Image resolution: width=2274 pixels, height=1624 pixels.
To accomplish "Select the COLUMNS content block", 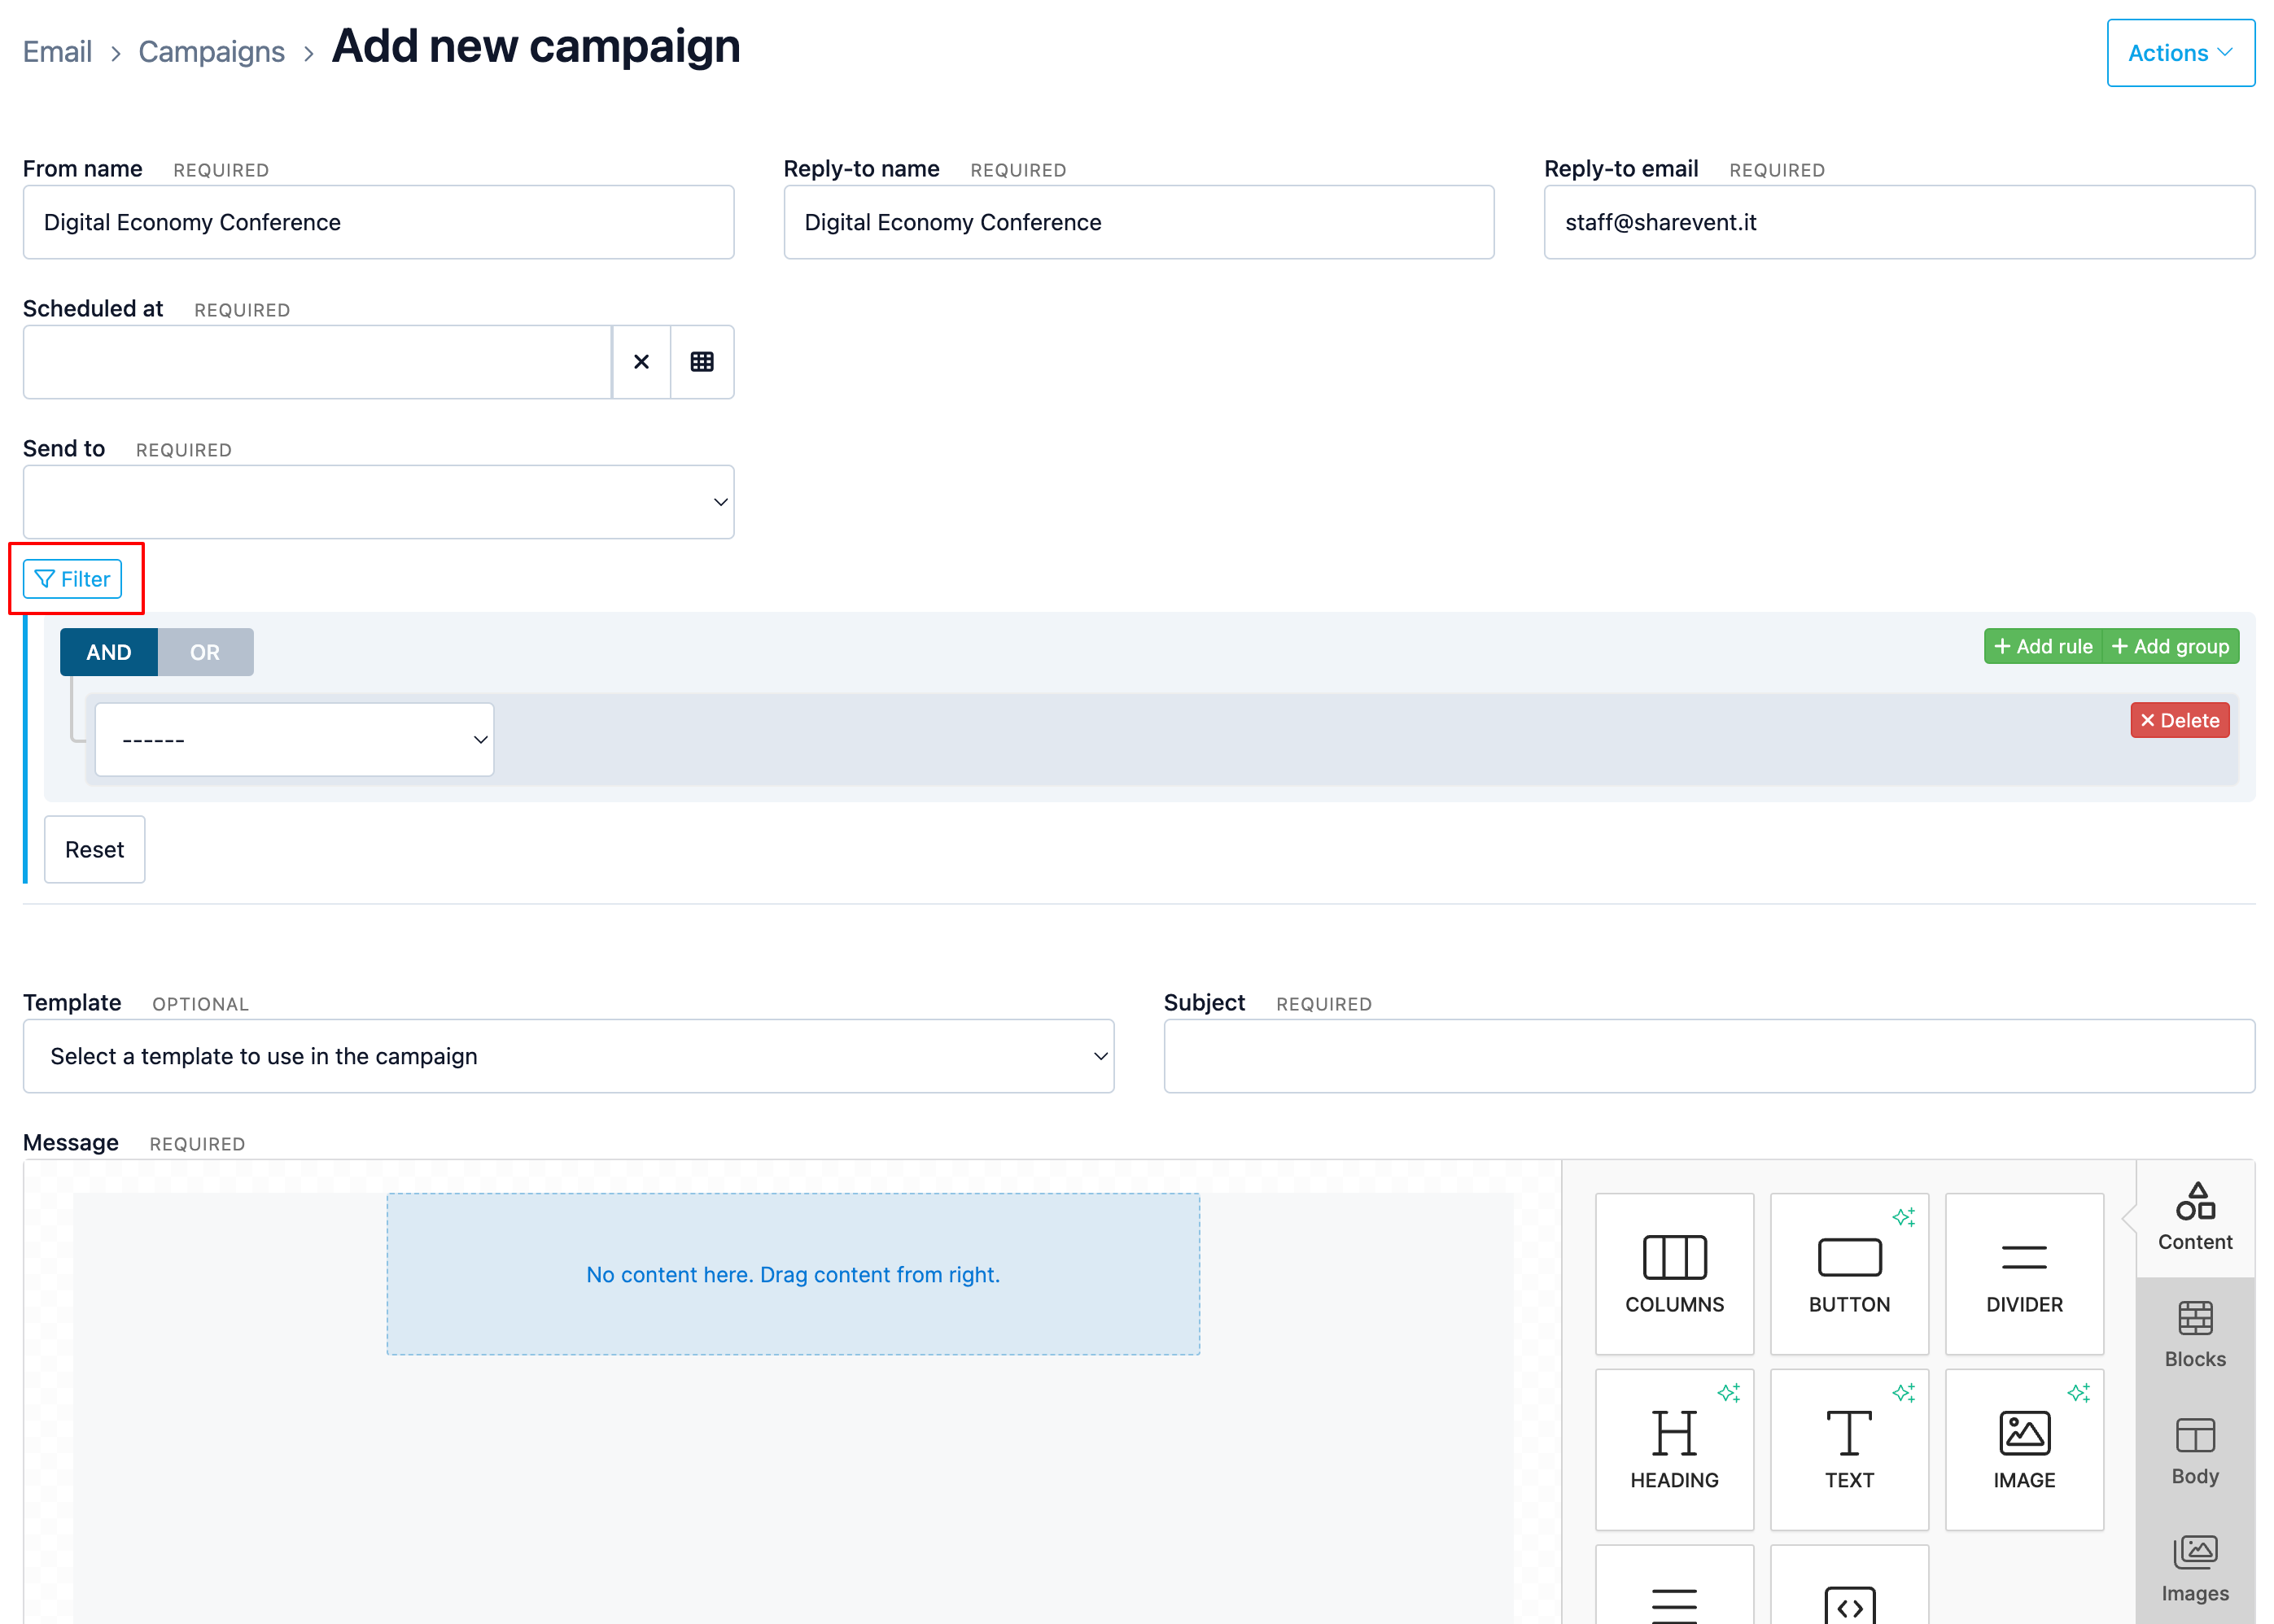I will point(1673,1273).
